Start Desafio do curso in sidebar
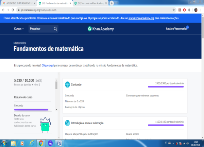204x147 pixels. pyautogui.click(x=22, y=115)
